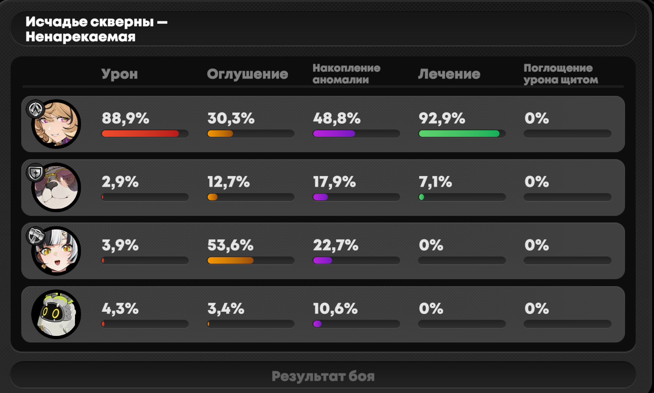Image resolution: width=654 pixels, height=393 pixels.
Task: Click the hammer role badge on the girl's avatar
Action: pos(35,236)
